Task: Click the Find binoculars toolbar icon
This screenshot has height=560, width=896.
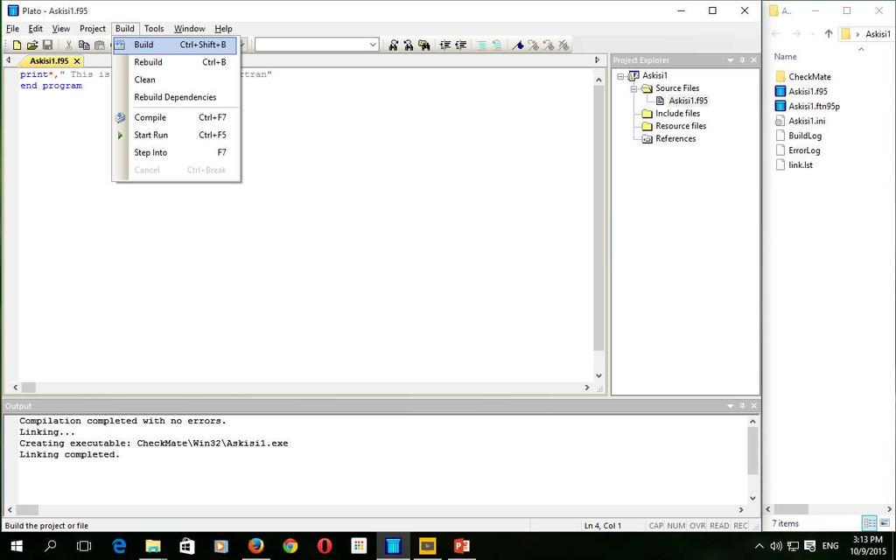Action: point(393,45)
